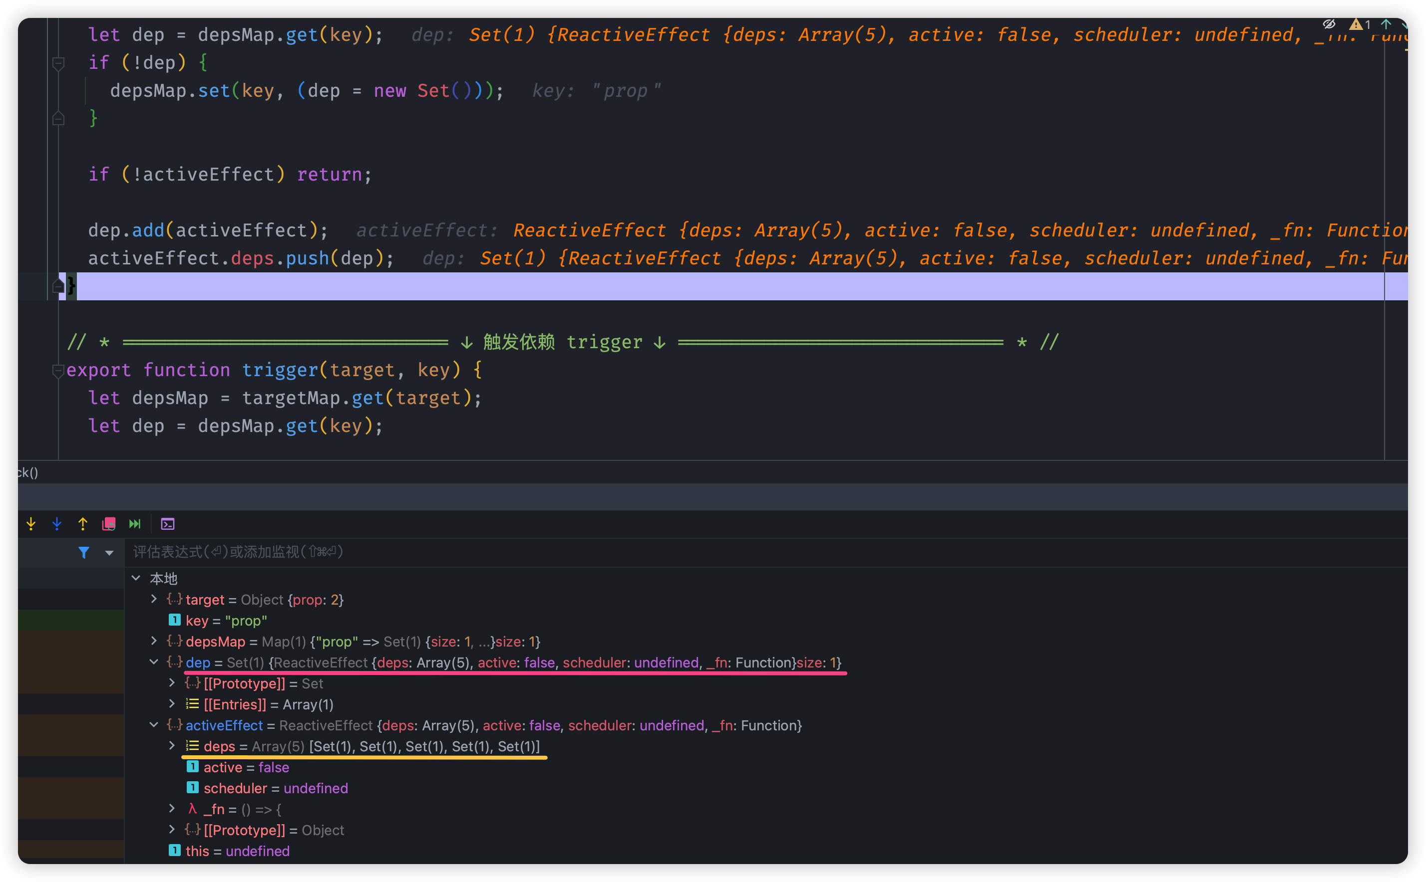Expand [[Entries]] = Array(1) row
Viewport: 1426px width, 882px height.
[x=172, y=704]
